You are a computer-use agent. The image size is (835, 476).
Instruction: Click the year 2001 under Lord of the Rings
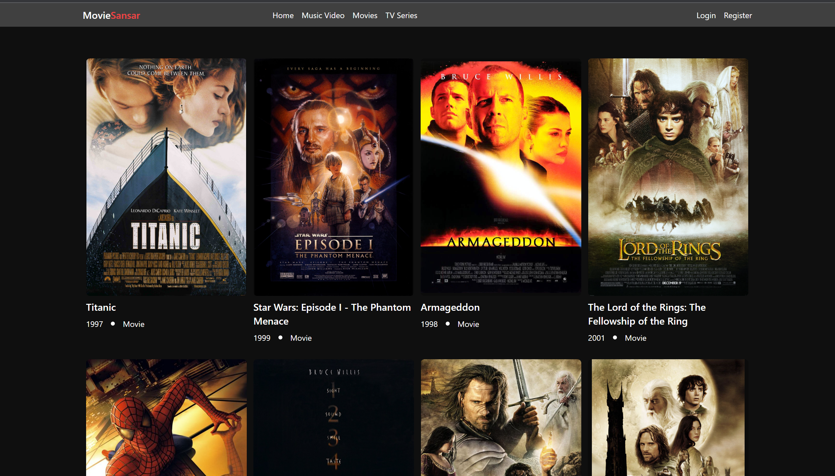596,338
